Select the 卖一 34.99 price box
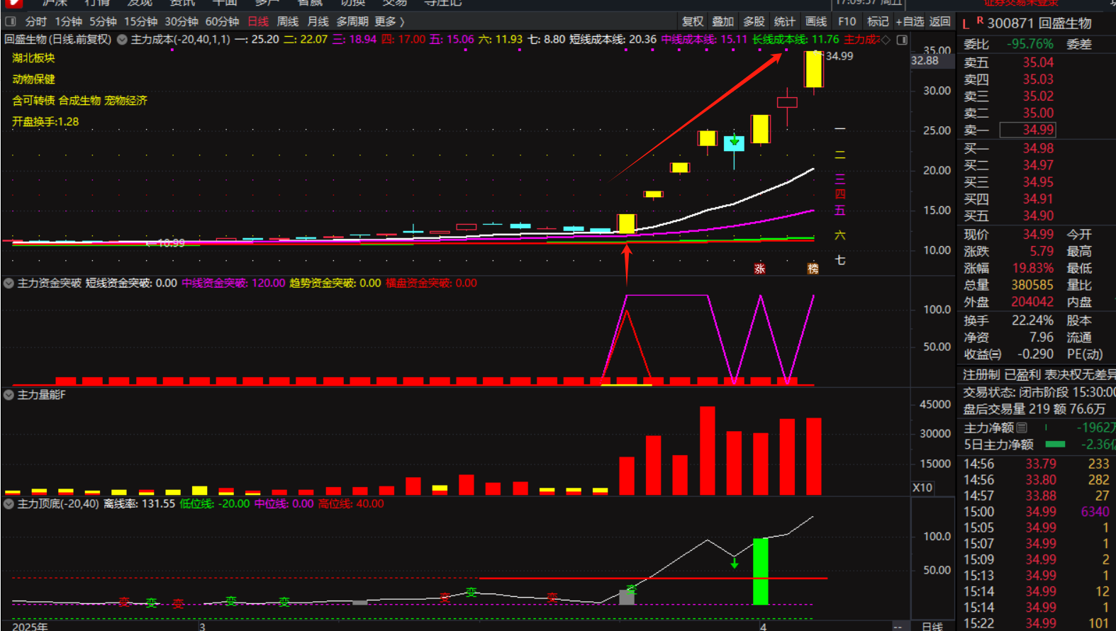The height and width of the screenshot is (631, 1116). [1037, 130]
